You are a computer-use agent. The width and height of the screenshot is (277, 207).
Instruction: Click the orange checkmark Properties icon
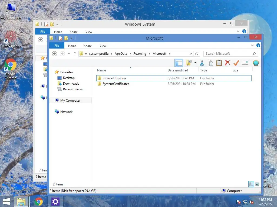coord(236,63)
